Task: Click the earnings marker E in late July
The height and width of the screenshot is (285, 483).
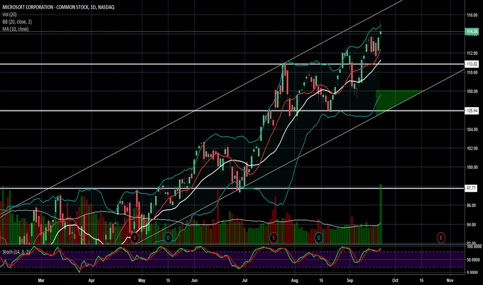Action: coord(274,237)
